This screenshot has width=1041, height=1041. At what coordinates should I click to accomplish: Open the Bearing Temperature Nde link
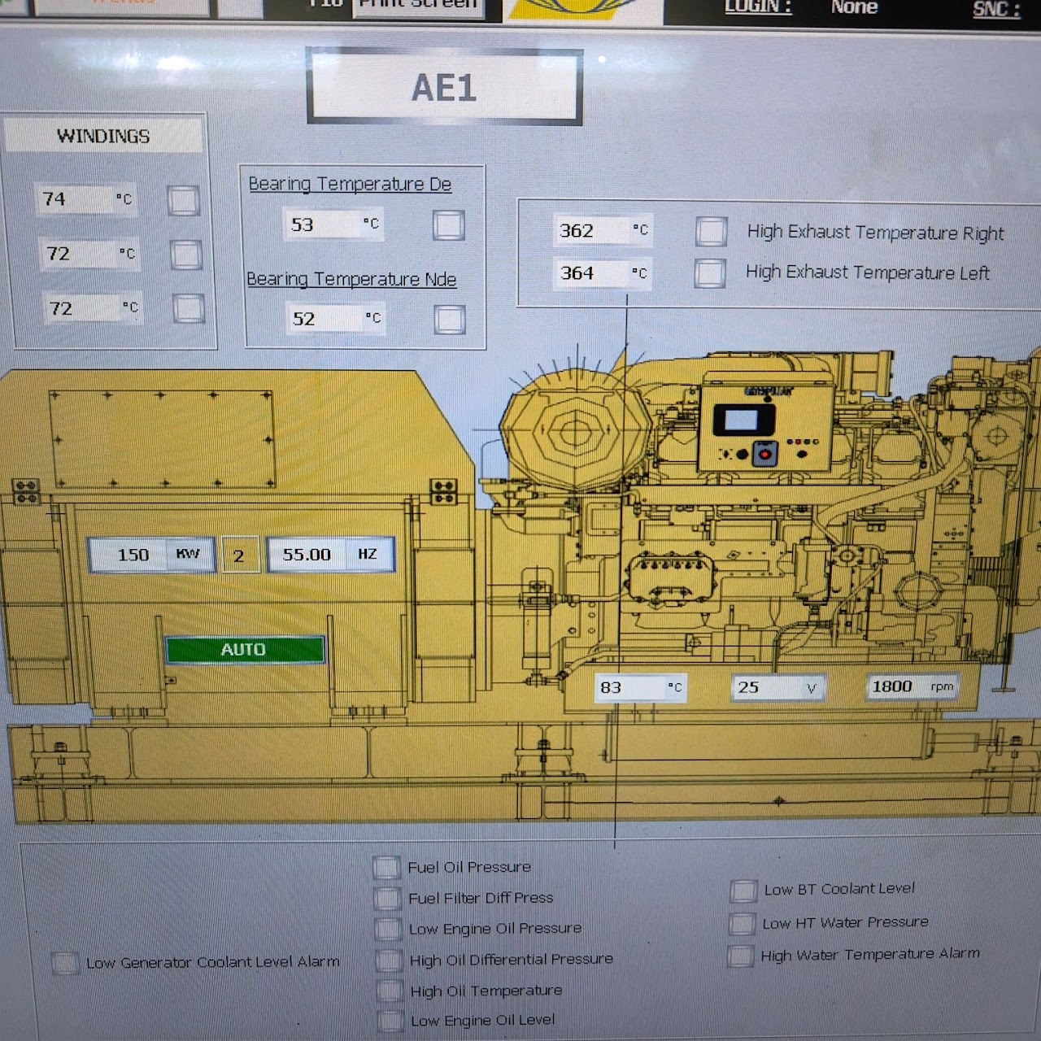[351, 279]
